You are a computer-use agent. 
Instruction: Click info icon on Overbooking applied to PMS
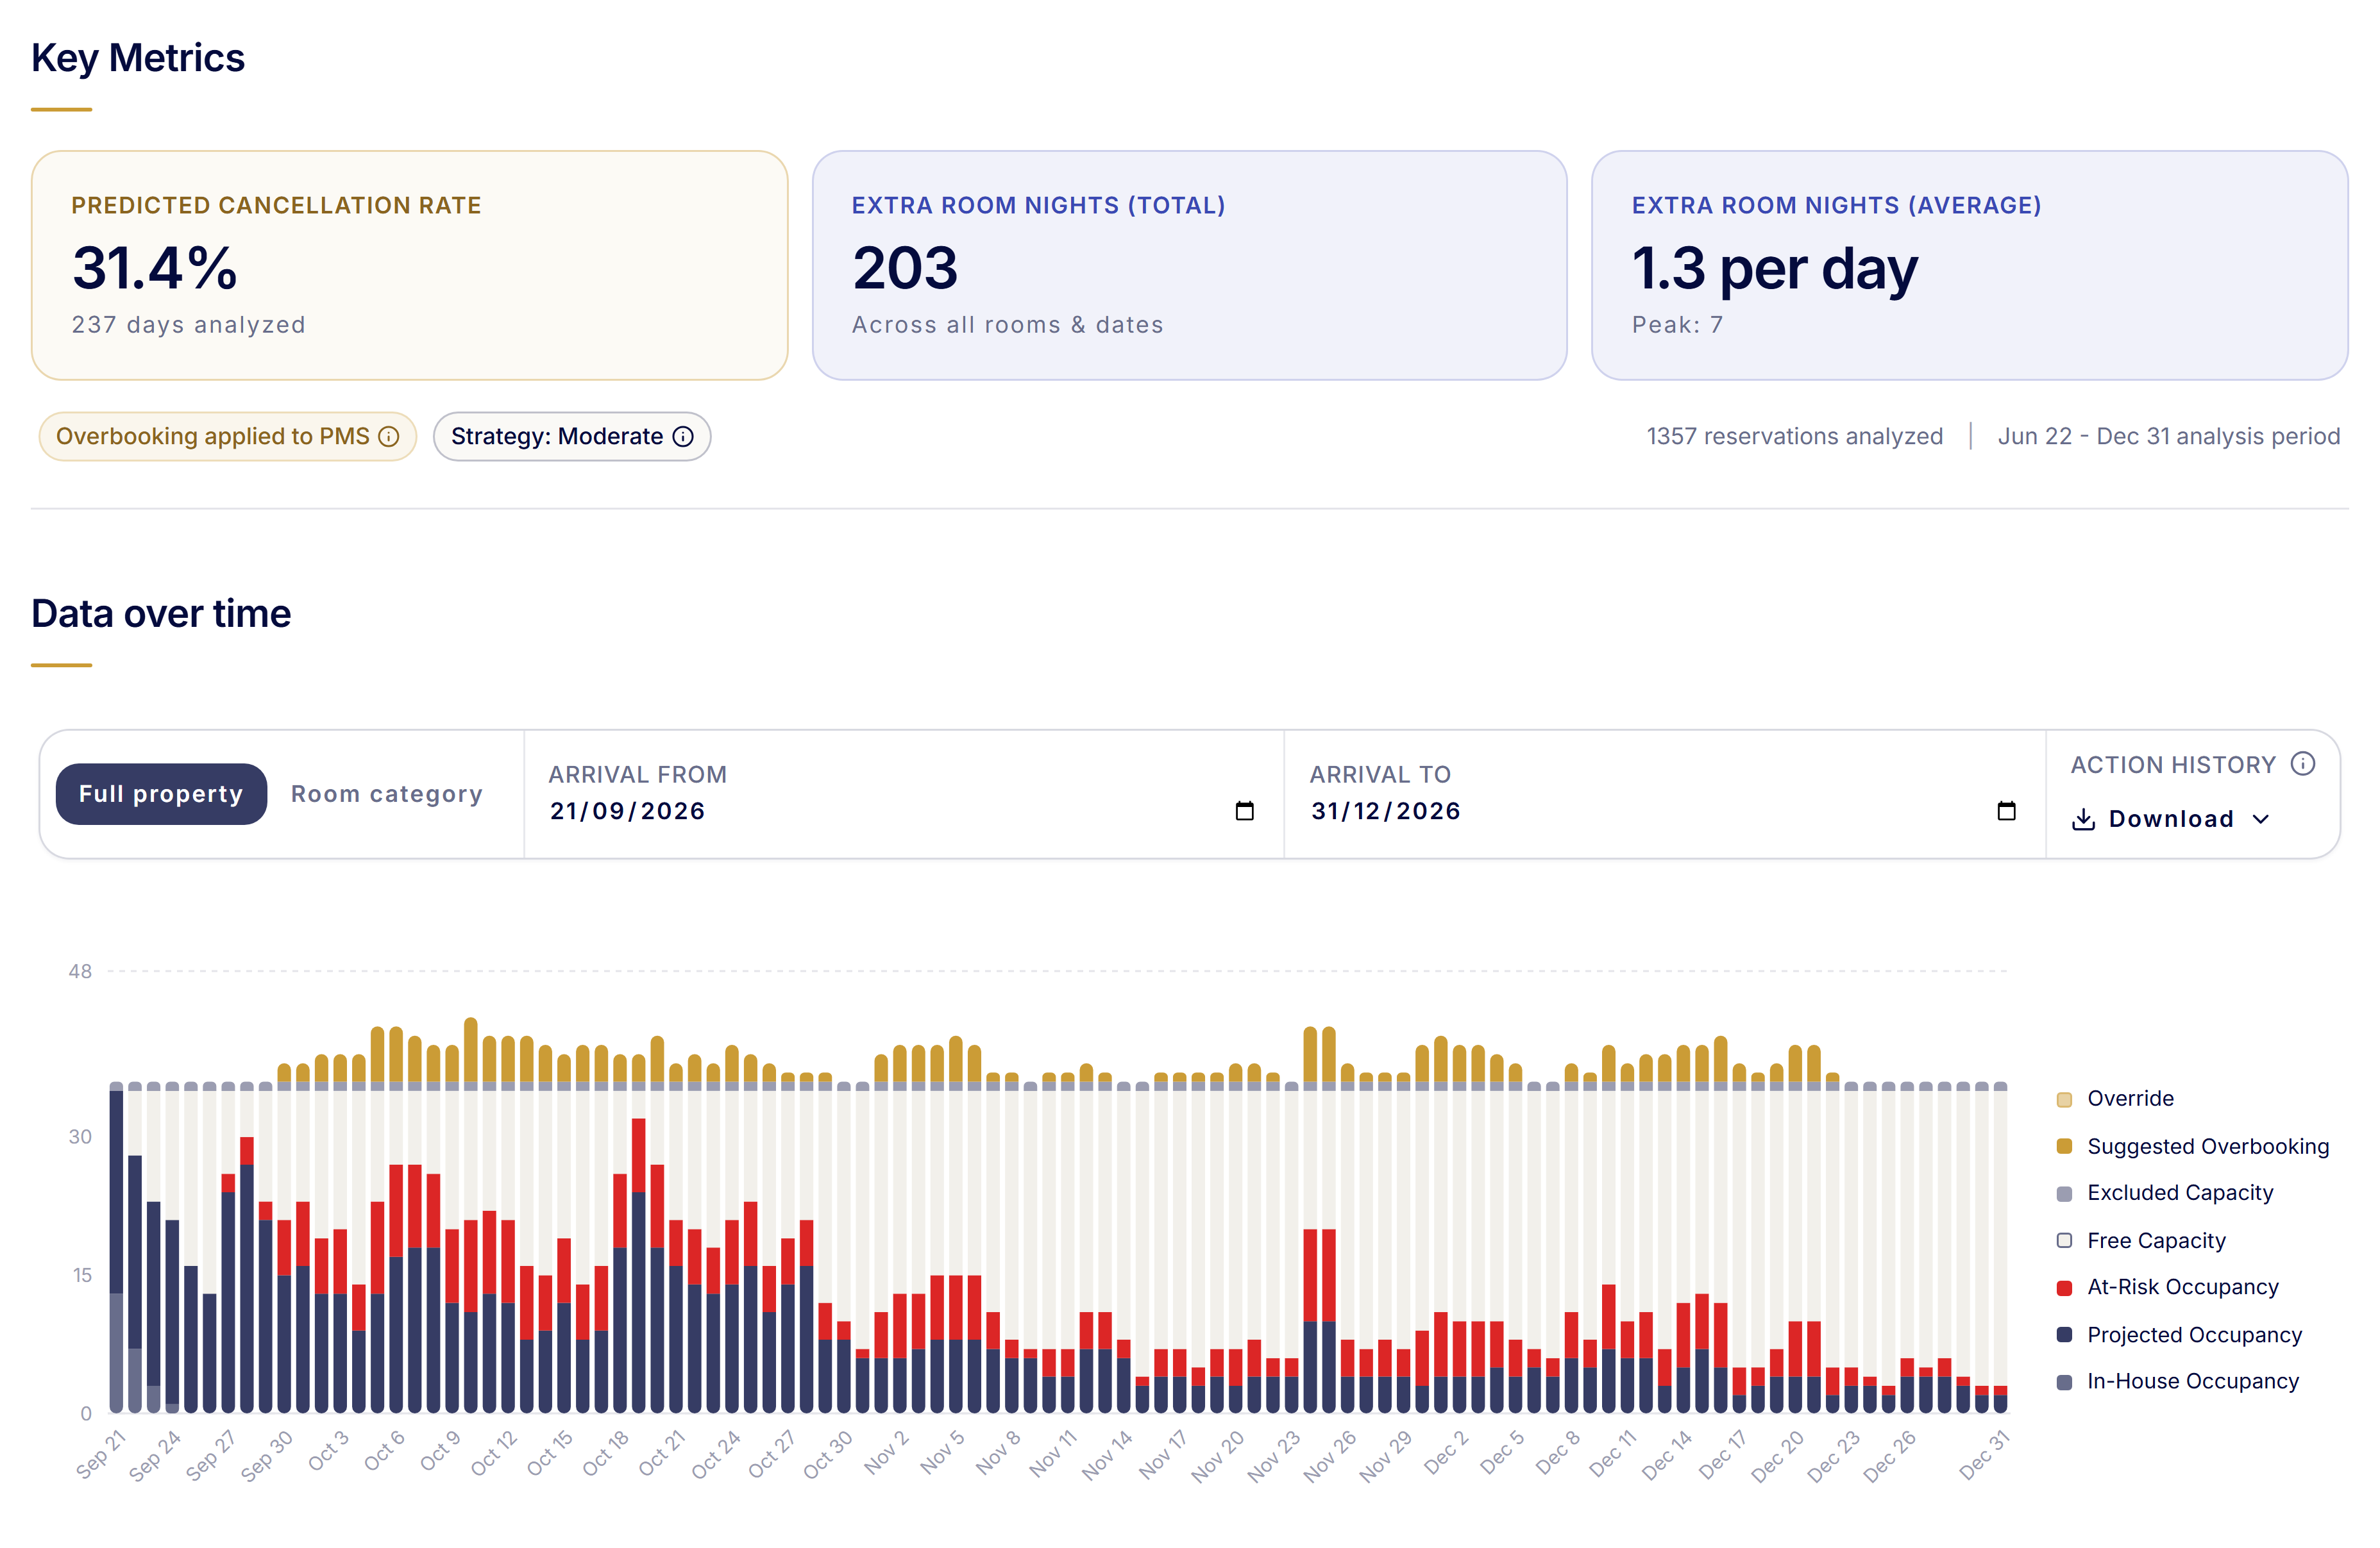coord(389,437)
